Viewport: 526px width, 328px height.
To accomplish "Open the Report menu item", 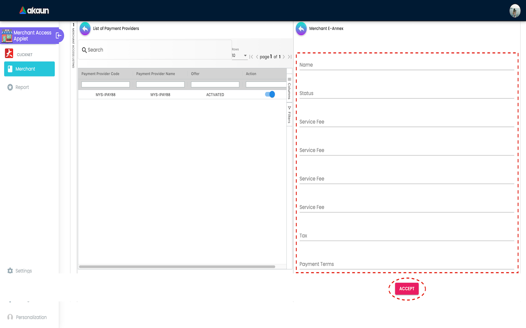I will pos(18,87).
